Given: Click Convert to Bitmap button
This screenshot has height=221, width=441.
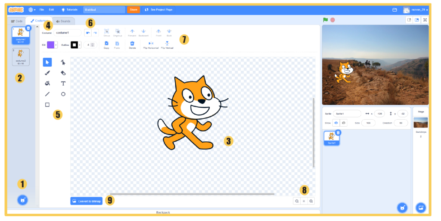Looking at the screenshot, I should click(x=87, y=201).
